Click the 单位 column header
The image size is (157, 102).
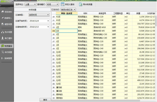click(128, 13)
